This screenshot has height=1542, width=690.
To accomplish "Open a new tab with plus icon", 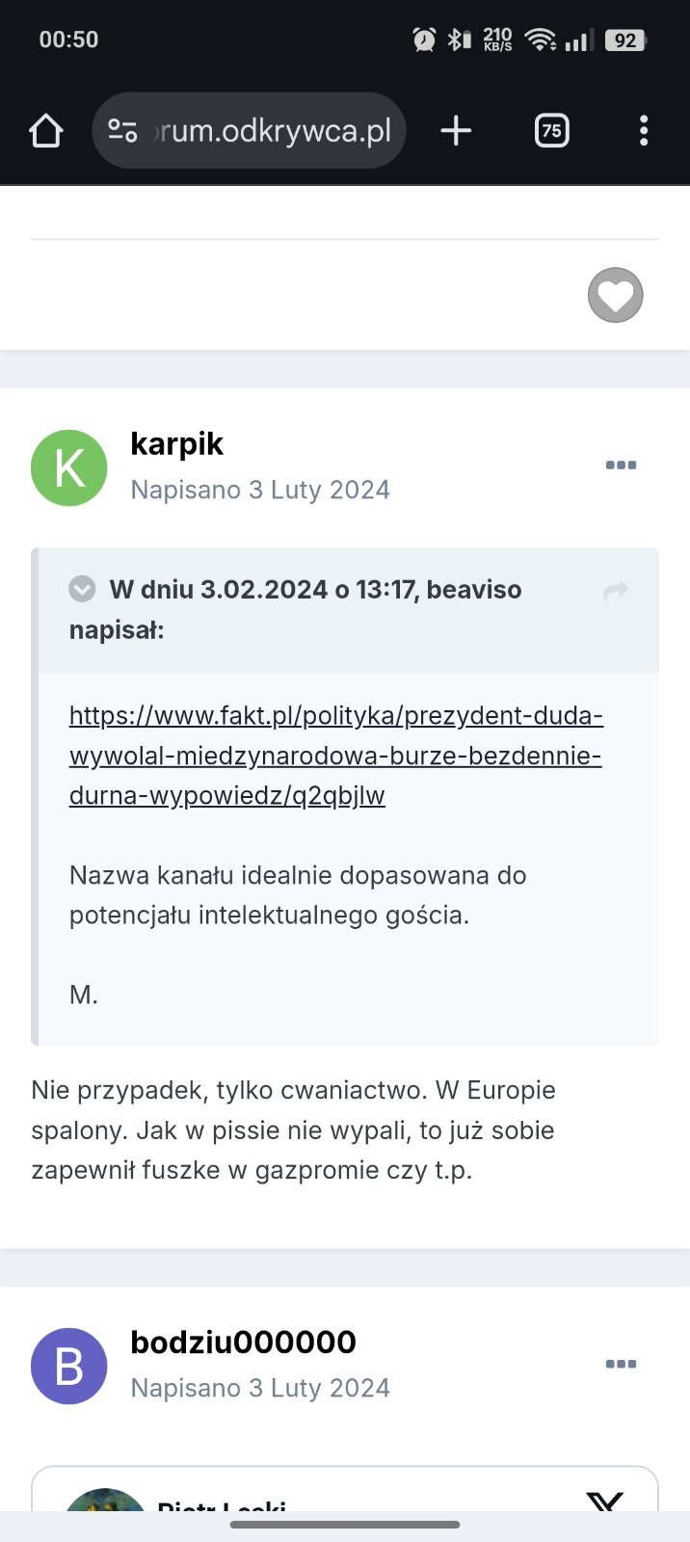I will (456, 131).
